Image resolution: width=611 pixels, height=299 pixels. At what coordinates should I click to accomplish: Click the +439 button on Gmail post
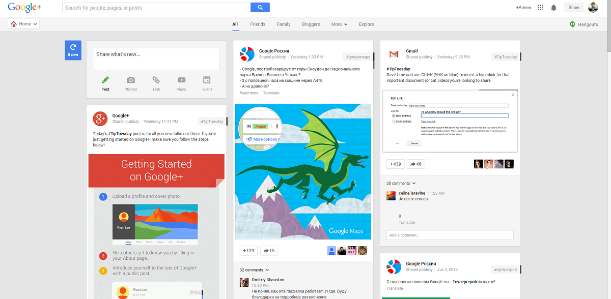[x=395, y=164]
